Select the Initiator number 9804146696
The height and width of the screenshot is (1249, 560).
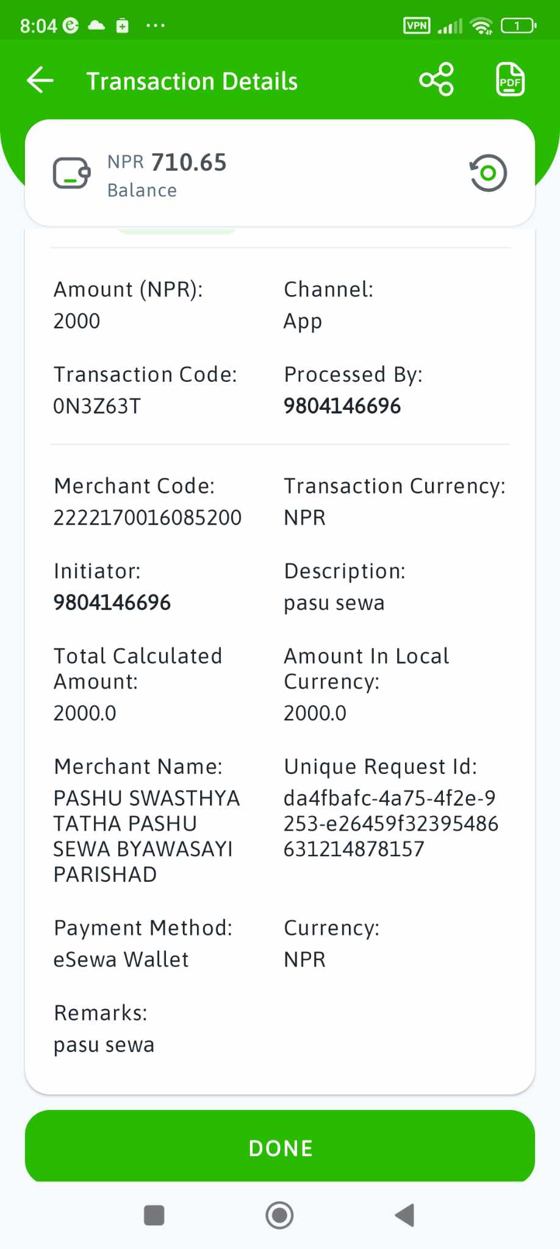(x=112, y=603)
